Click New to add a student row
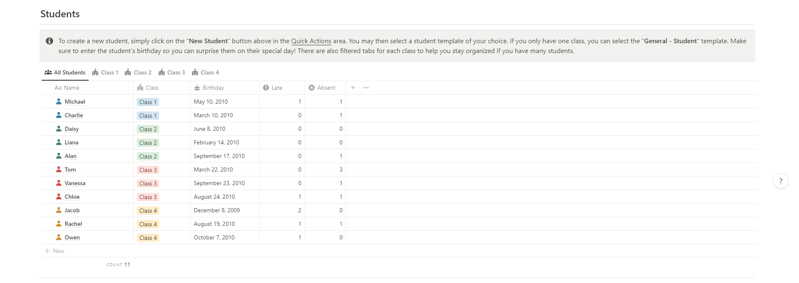Screen dimensions: 799x283 [58, 251]
